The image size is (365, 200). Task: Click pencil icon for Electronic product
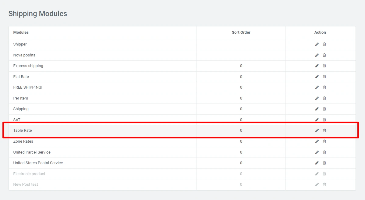pos(317,174)
